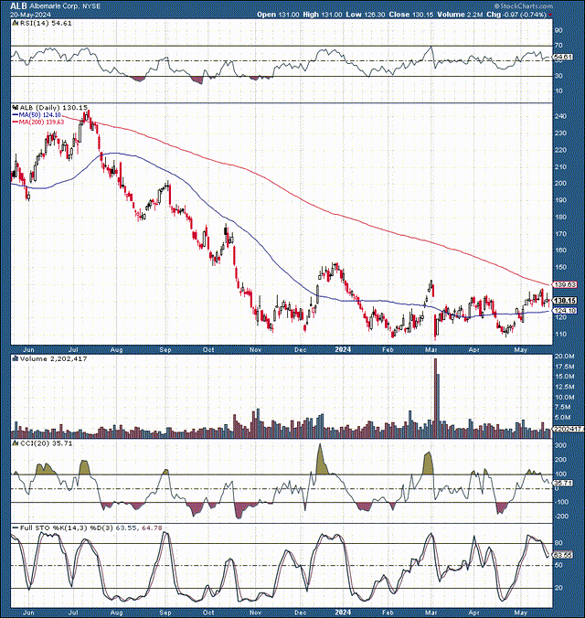Click the Sep label under the price panel
The width and height of the screenshot is (585, 618).
pyautogui.click(x=165, y=349)
